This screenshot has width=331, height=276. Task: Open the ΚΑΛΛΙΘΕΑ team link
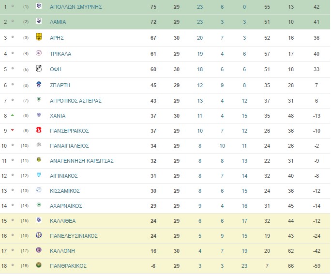[63, 221]
